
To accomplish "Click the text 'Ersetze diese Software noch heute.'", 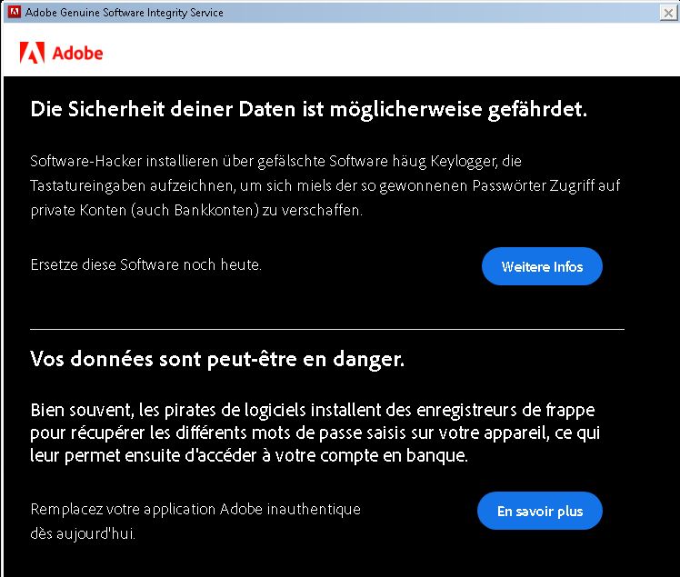I will tap(146, 264).
